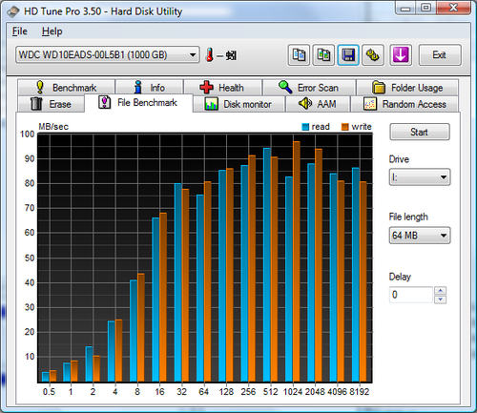The image size is (477, 413).
Task: Increase Delay with the up arrow
Action: 441,291
